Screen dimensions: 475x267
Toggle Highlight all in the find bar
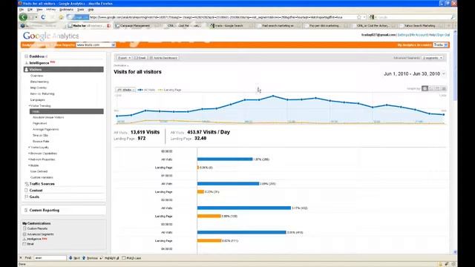[x=110, y=258]
